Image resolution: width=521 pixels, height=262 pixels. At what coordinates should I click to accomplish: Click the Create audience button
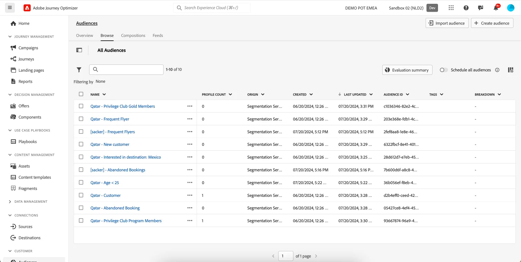(x=492, y=23)
